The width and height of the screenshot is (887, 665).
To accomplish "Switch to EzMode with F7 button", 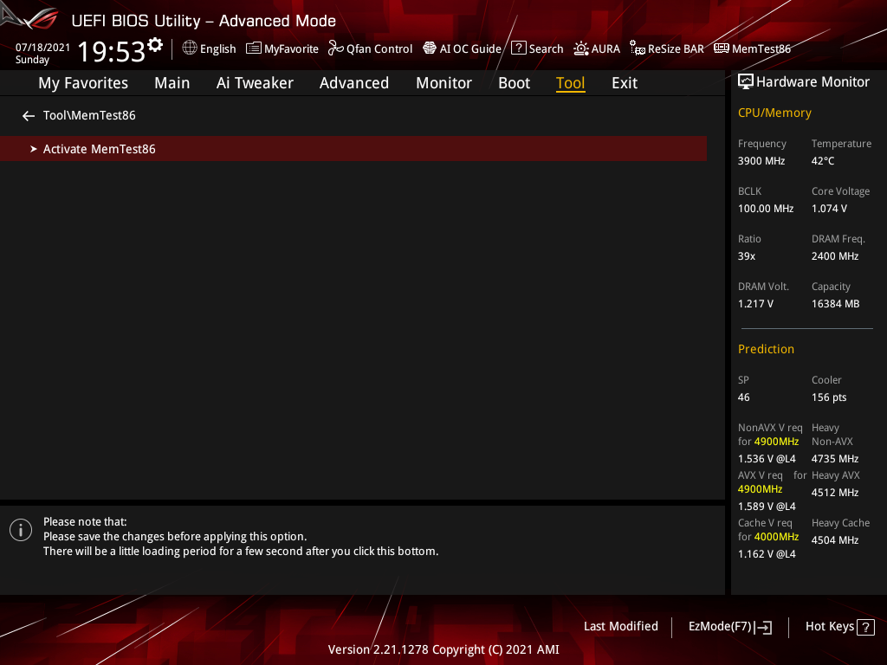I will coord(729,626).
